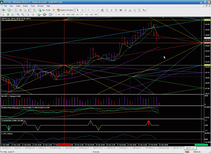This screenshot has height=154, width=211.
Task: Select the Horizontal Line drawing tool
Action: (93, 10)
